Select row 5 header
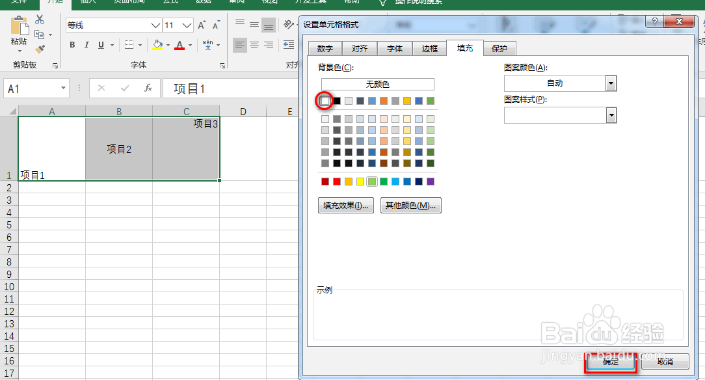The width and height of the screenshot is (705, 380). (9, 225)
